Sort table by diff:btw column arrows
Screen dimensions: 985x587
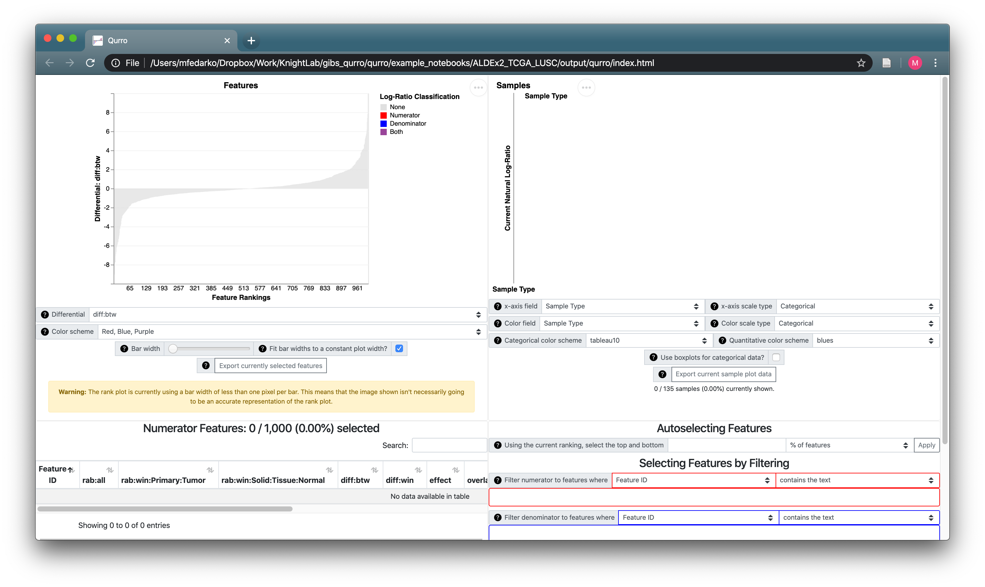pyautogui.click(x=374, y=470)
